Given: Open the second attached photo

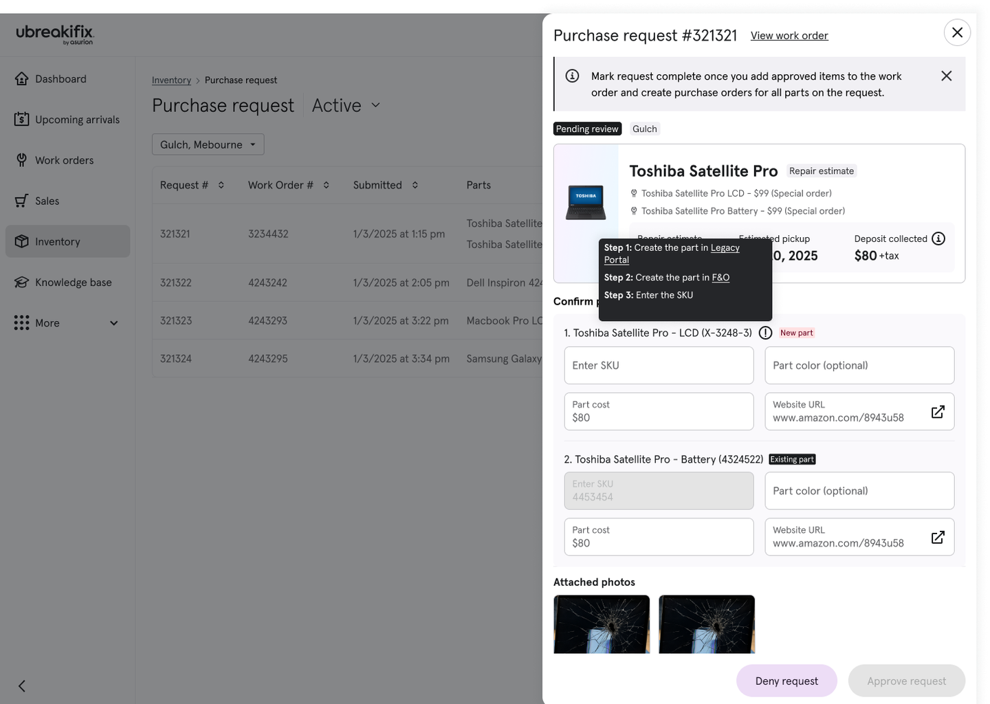Looking at the screenshot, I should tap(707, 624).
